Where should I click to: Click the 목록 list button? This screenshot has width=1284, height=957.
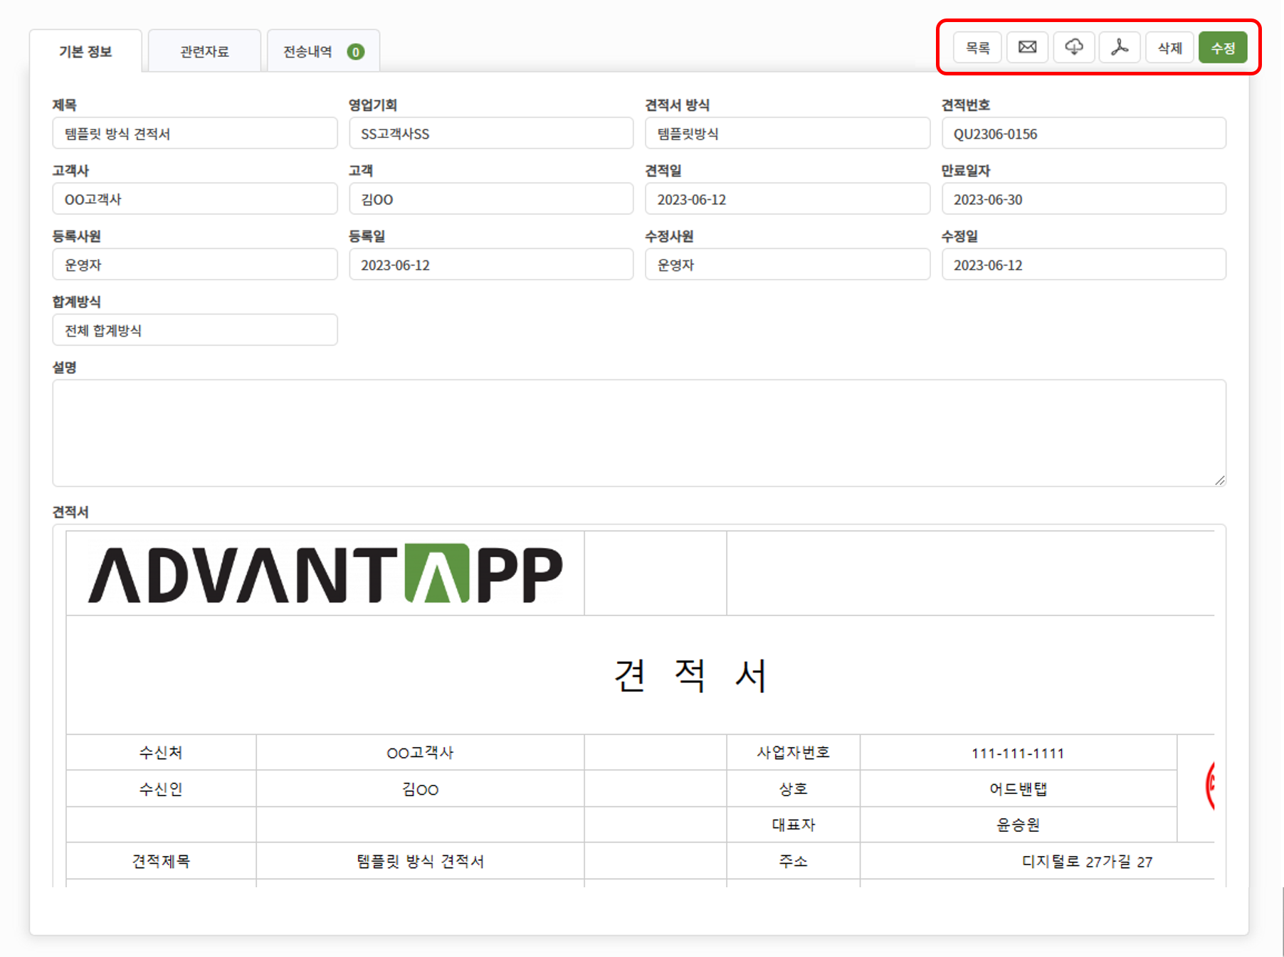pyautogui.click(x=977, y=48)
